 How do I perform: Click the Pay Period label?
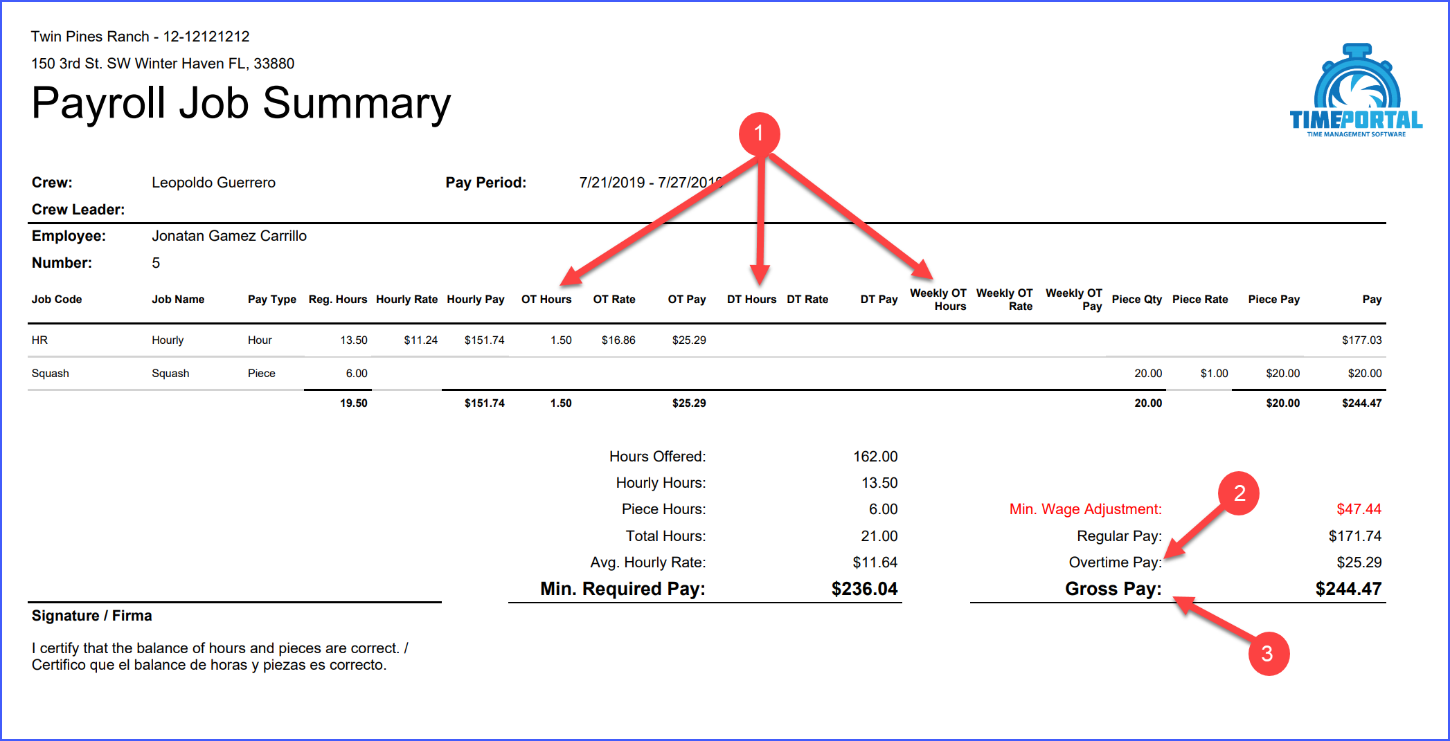[485, 183]
